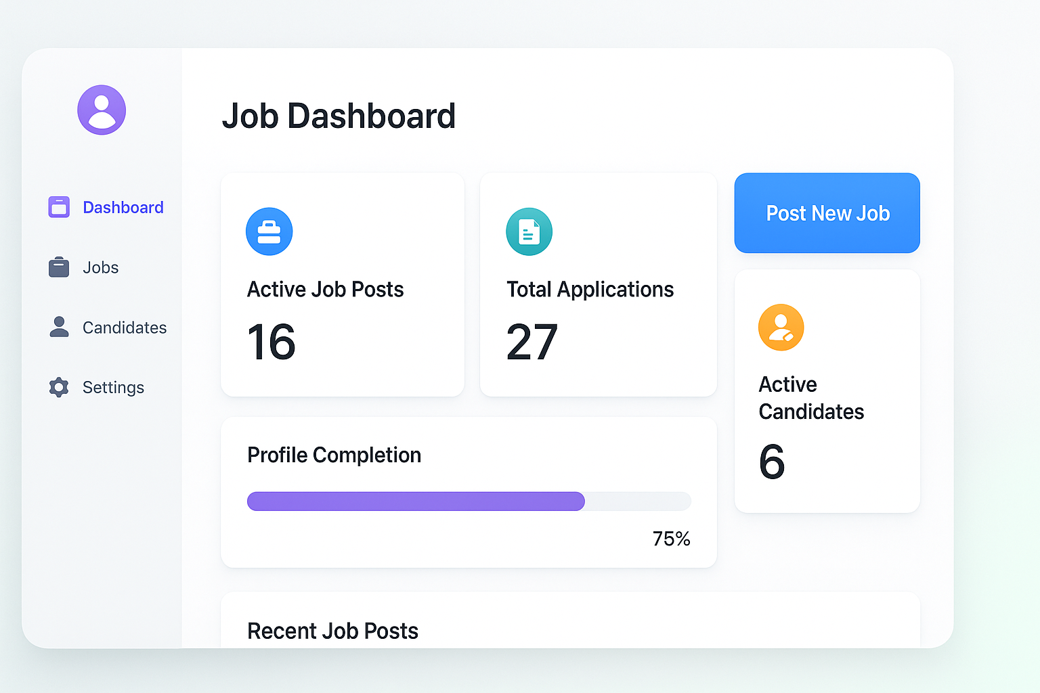Click the Active Candidates count
This screenshot has height=693, width=1040.
[x=772, y=463]
